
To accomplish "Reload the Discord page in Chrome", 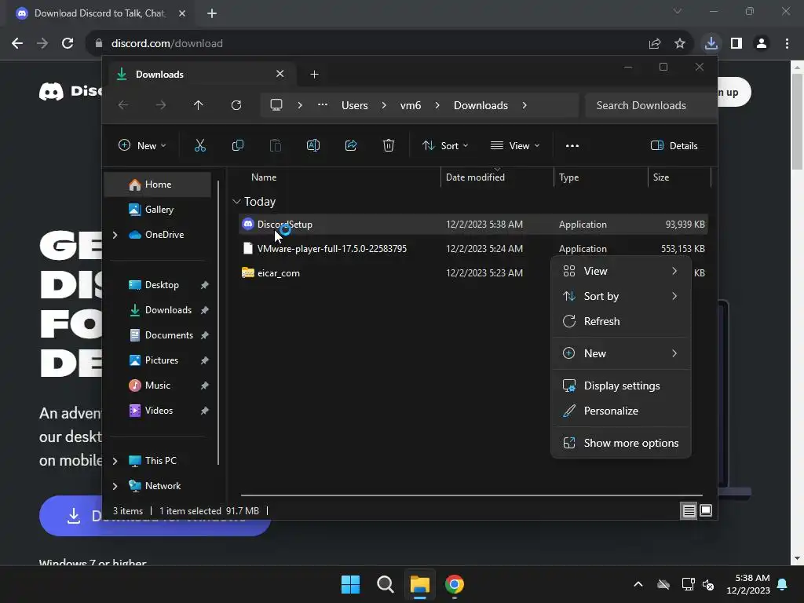I will tap(68, 44).
